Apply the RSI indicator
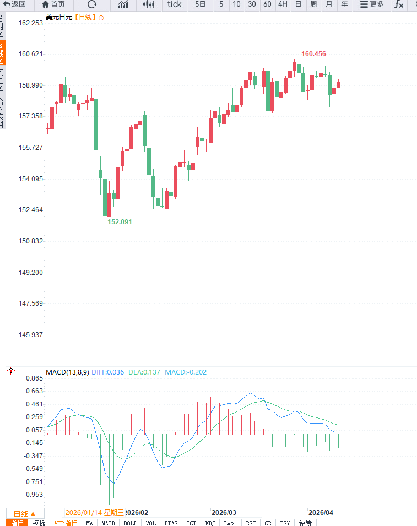 point(251,523)
